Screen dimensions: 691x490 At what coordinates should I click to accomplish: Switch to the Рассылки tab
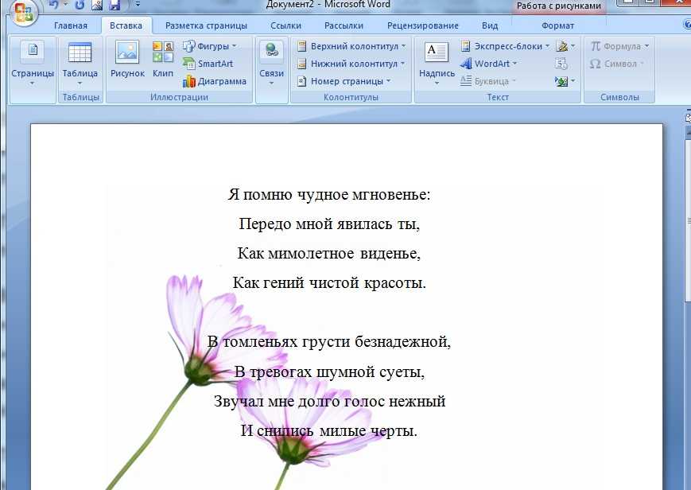tap(344, 25)
